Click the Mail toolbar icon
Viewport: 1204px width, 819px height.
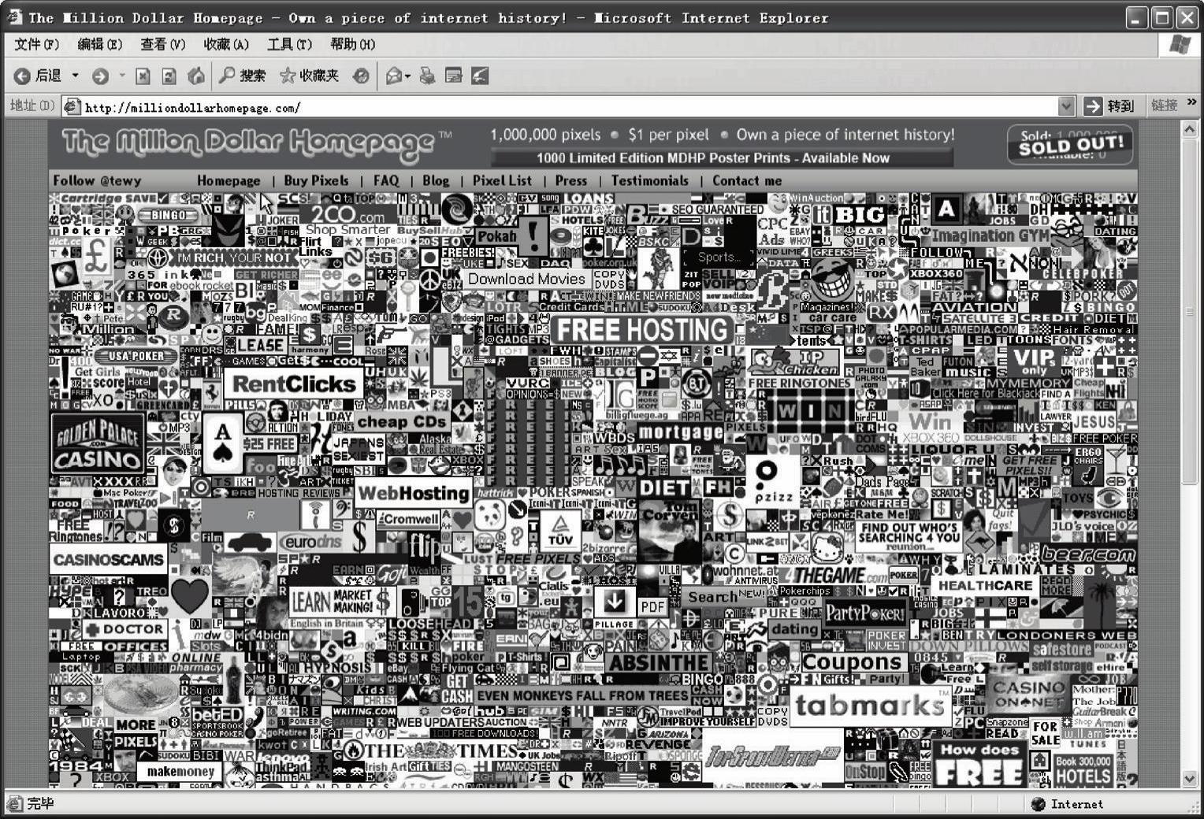pos(393,76)
